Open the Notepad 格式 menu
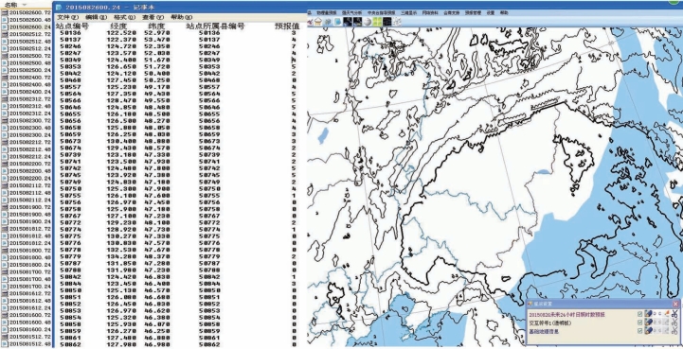Image resolution: width=683 pixels, height=349 pixels. (x=126, y=17)
